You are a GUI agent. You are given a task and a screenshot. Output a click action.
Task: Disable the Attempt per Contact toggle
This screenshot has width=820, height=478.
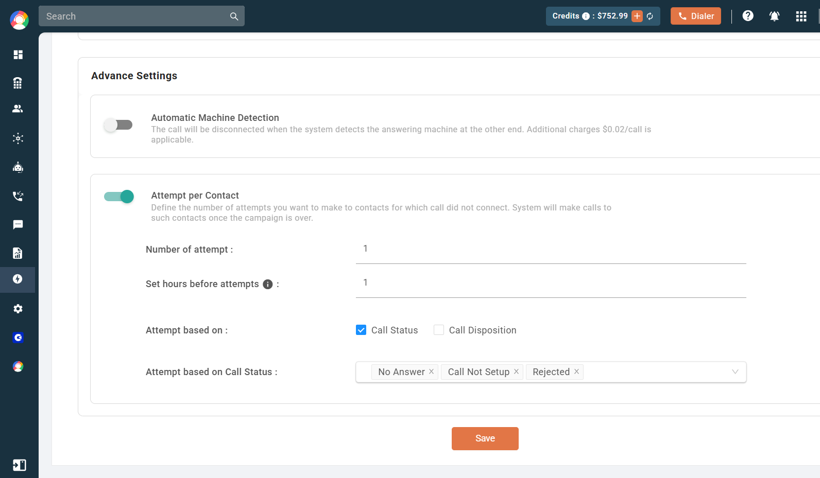(119, 197)
